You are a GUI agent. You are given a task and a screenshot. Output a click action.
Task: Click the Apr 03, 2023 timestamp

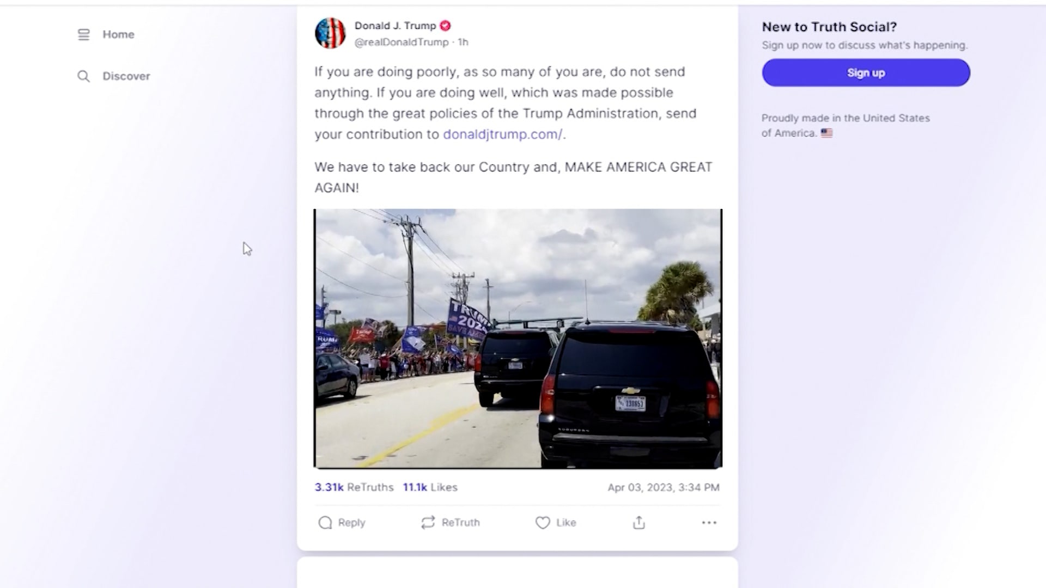(x=663, y=487)
